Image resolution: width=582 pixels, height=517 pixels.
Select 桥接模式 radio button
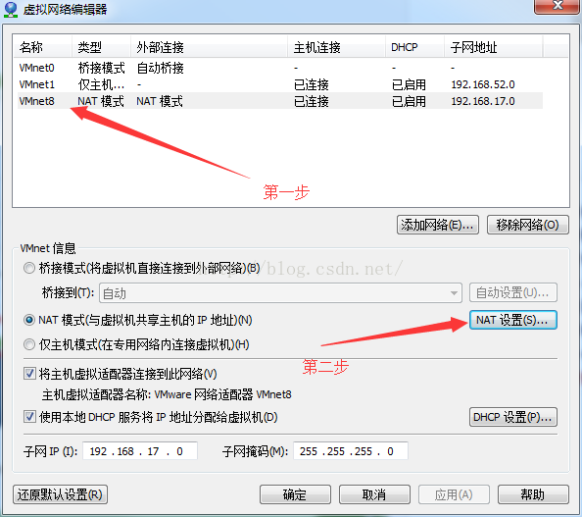point(29,268)
